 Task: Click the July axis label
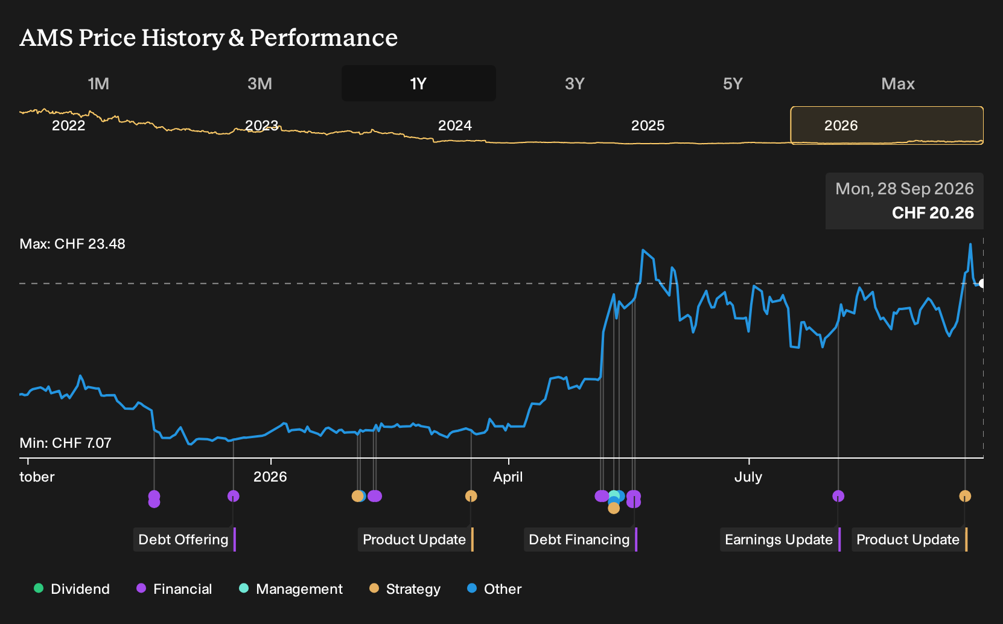tap(748, 477)
